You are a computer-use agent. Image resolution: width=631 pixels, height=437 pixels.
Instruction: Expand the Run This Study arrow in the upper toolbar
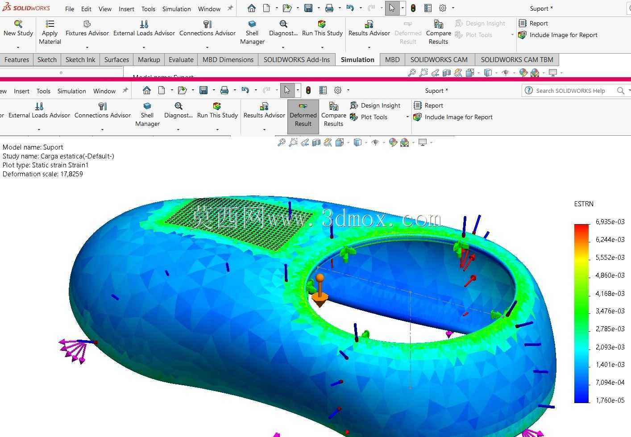tap(322, 47)
